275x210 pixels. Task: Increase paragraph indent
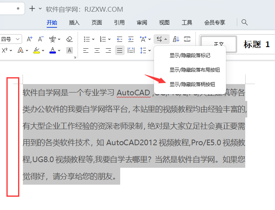coord(131,39)
